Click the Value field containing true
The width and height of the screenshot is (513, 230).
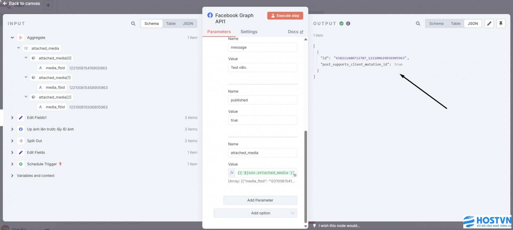click(x=263, y=120)
